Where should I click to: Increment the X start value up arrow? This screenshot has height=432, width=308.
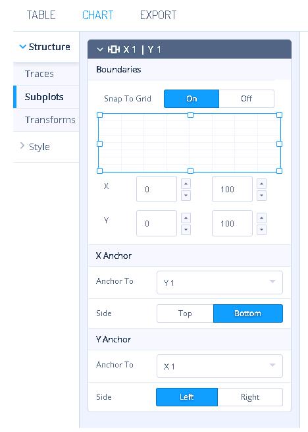click(186, 184)
